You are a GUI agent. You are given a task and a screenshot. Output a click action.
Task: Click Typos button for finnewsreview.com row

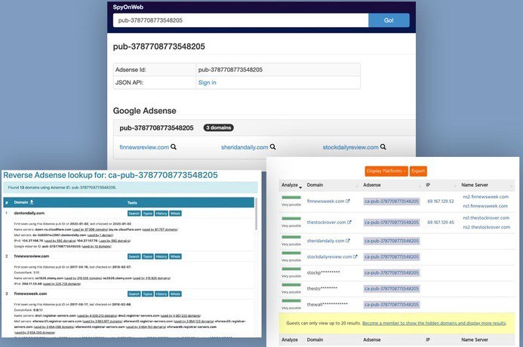(148, 256)
